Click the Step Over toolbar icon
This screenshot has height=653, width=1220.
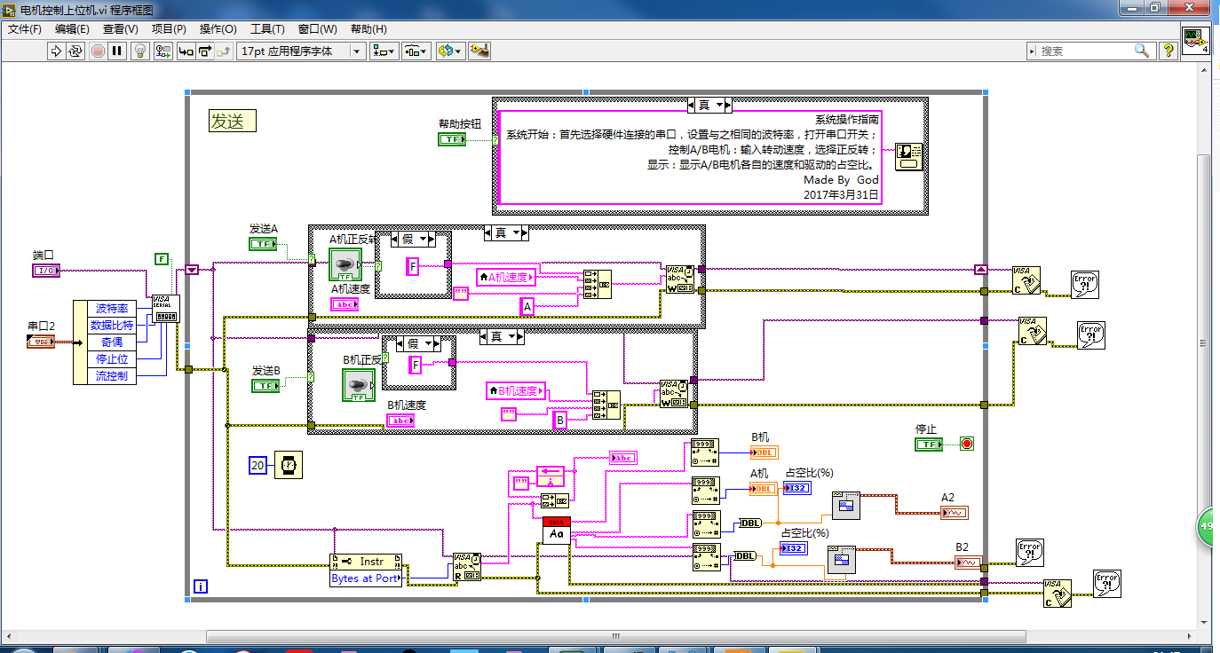point(205,51)
